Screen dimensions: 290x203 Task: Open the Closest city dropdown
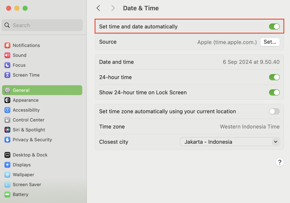pyautogui.click(x=230, y=142)
